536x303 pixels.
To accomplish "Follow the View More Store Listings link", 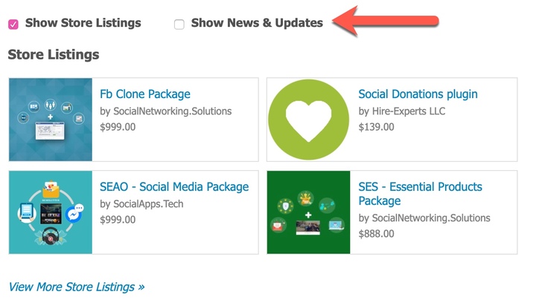I will pyautogui.click(x=77, y=287).
